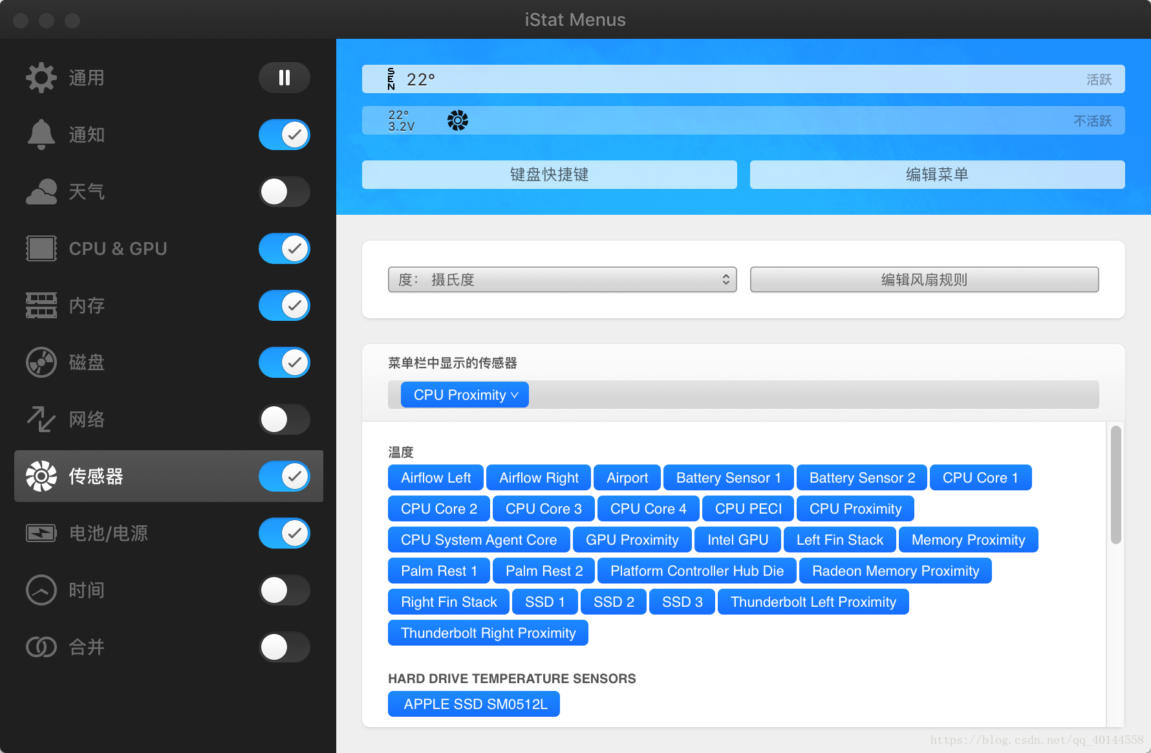This screenshot has height=753, width=1151.
Task: Select the Left Fin Stack tag
Action: click(840, 540)
